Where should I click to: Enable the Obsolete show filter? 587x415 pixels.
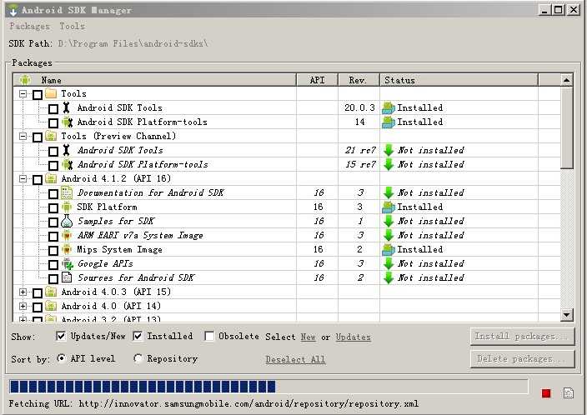[209, 336]
